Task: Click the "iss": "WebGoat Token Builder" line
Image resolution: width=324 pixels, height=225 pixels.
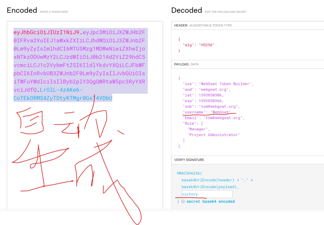Action: click(218, 84)
